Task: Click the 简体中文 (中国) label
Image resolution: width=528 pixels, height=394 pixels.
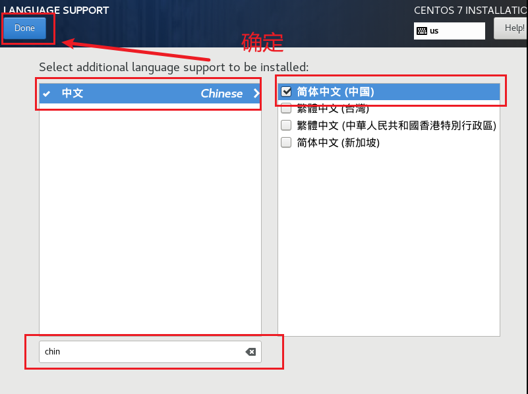Action: pyautogui.click(x=336, y=92)
